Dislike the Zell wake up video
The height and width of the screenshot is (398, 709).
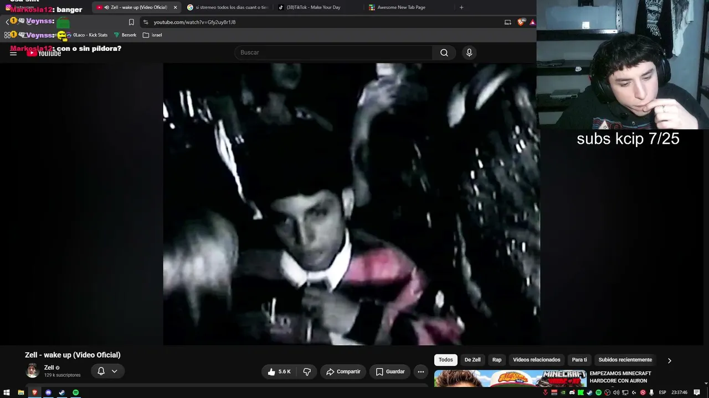point(307,371)
